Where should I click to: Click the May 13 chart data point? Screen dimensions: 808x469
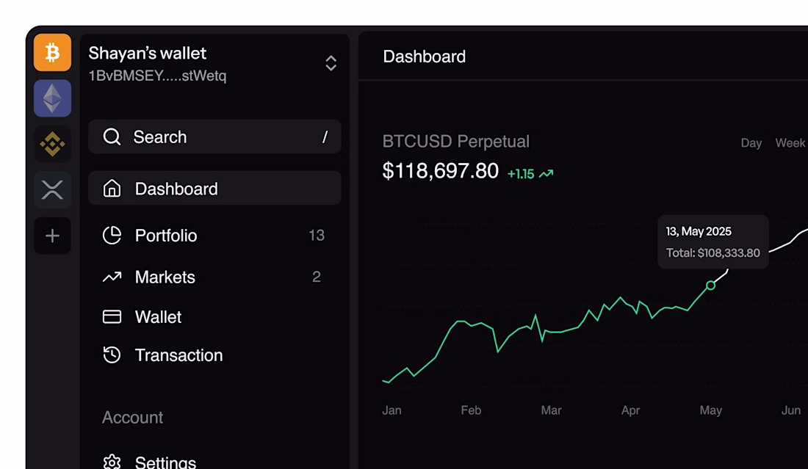point(710,285)
